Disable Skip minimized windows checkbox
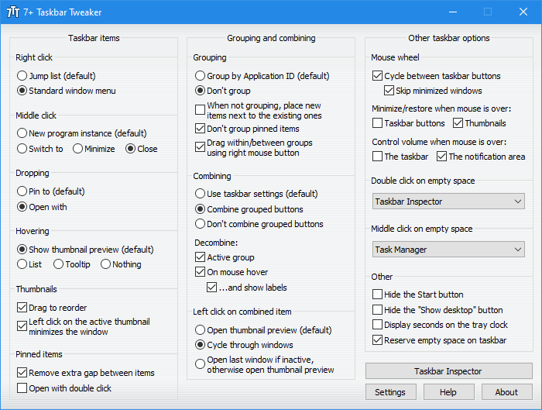The width and height of the screenshot is (542, 410). (389, 91)
